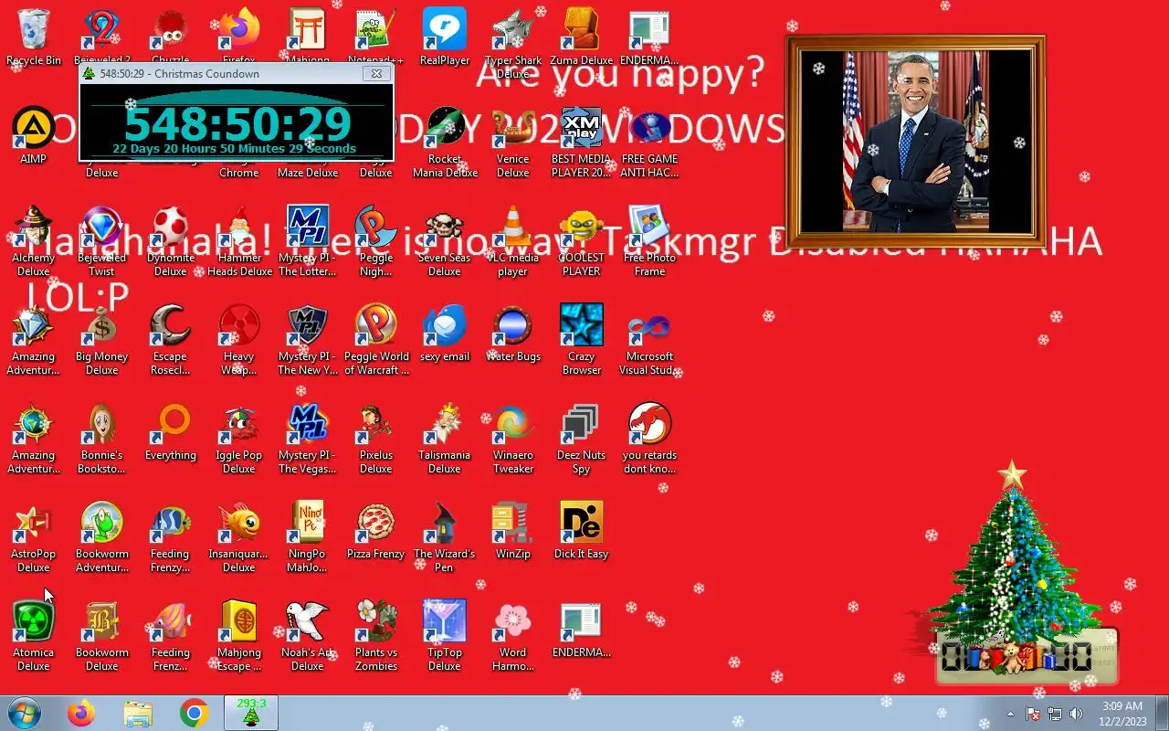Viewport: 1169px width, 731px height.
Task: Open the Everything search shortcut
Action: click(170, 431)
